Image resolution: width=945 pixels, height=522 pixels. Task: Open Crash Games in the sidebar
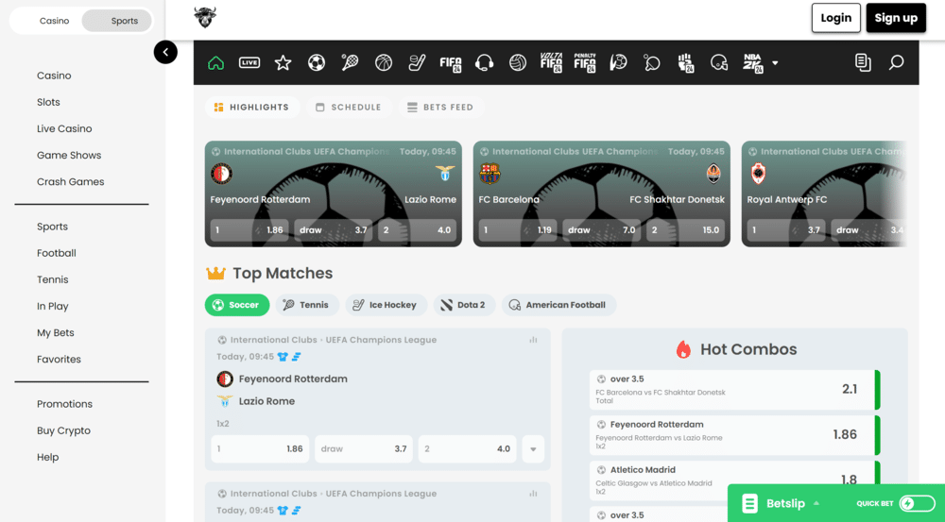[71, 181]
